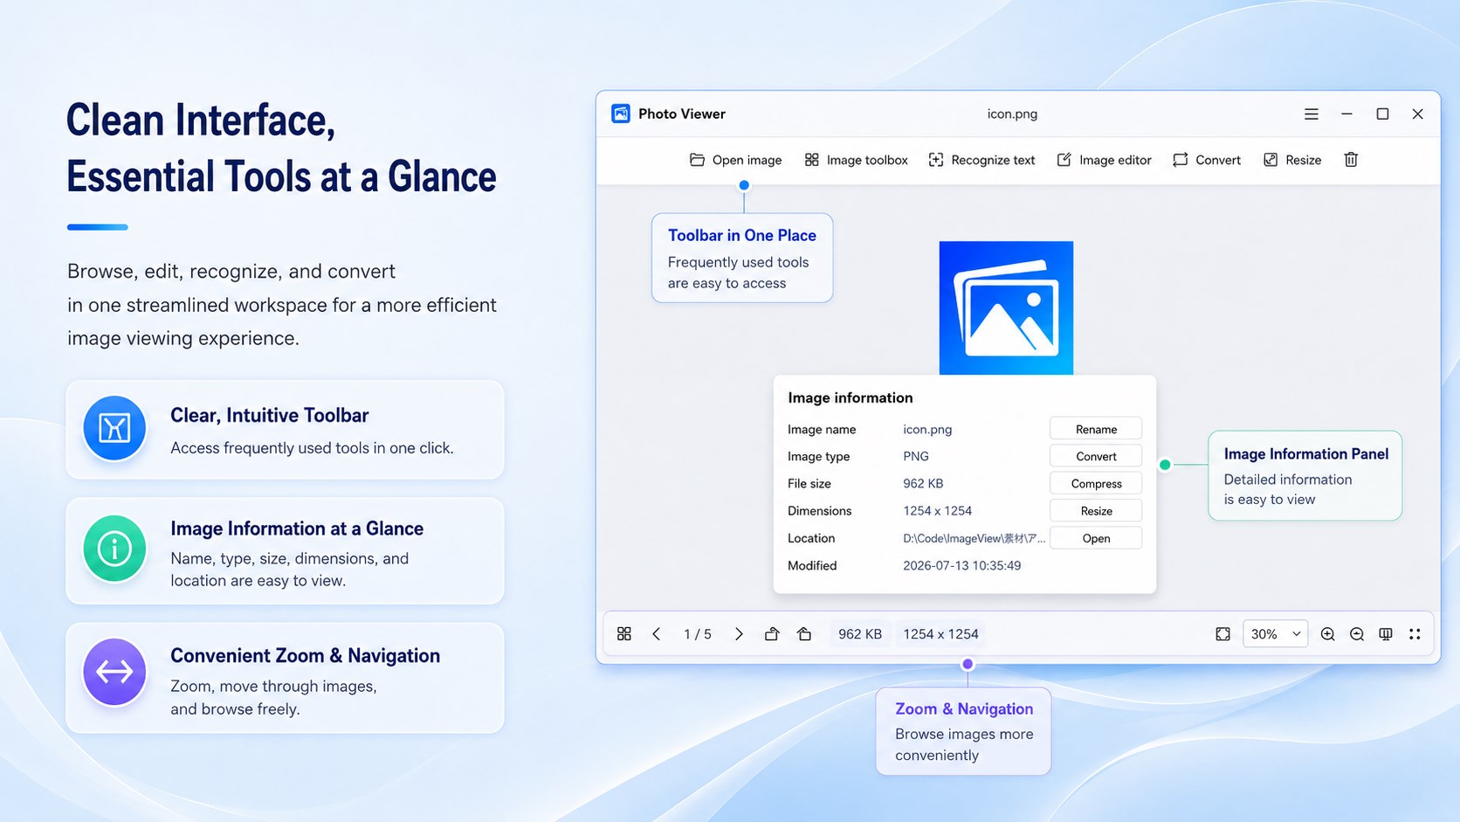Enter fullscreen via the corner dots icon
Viewport: 1460px width, 822px height.
1415,634
